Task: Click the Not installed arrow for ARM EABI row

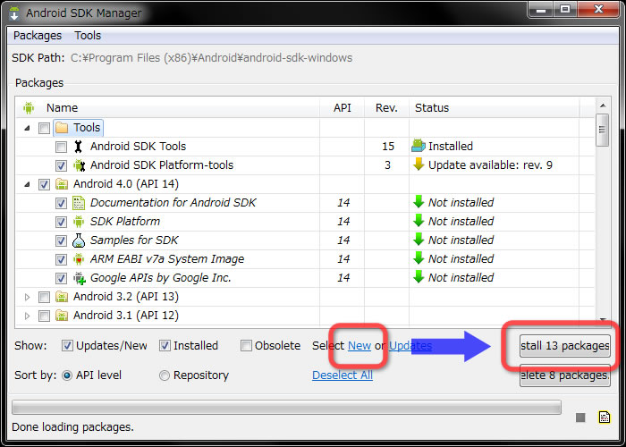Action: [419, 258]
